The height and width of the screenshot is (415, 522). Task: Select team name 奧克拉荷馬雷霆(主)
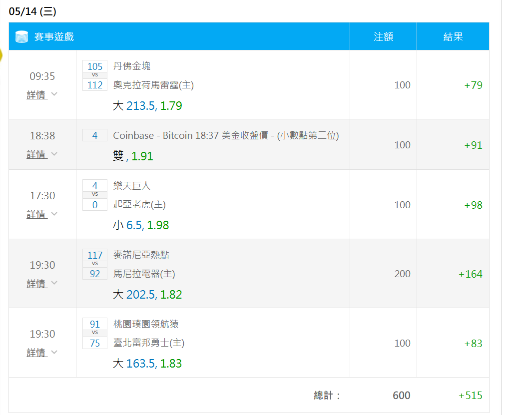[x=153, y=85]
